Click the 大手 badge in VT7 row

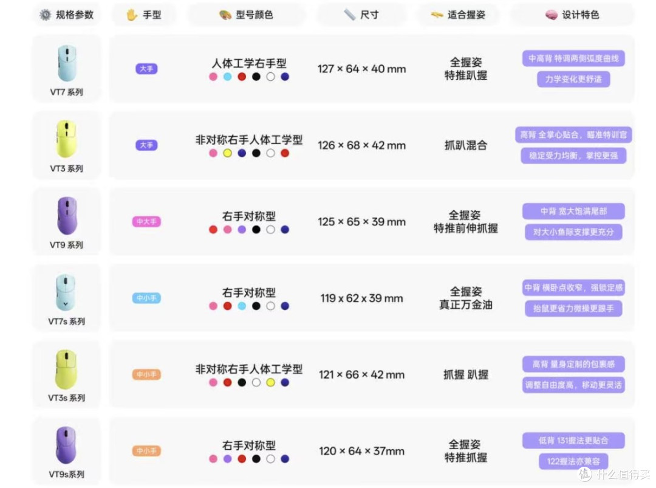tap(146, 69)
